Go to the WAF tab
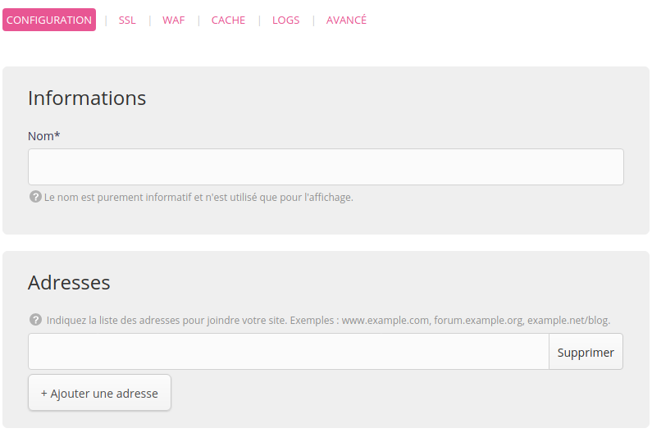Screen dimensions: 652x433 173,20
